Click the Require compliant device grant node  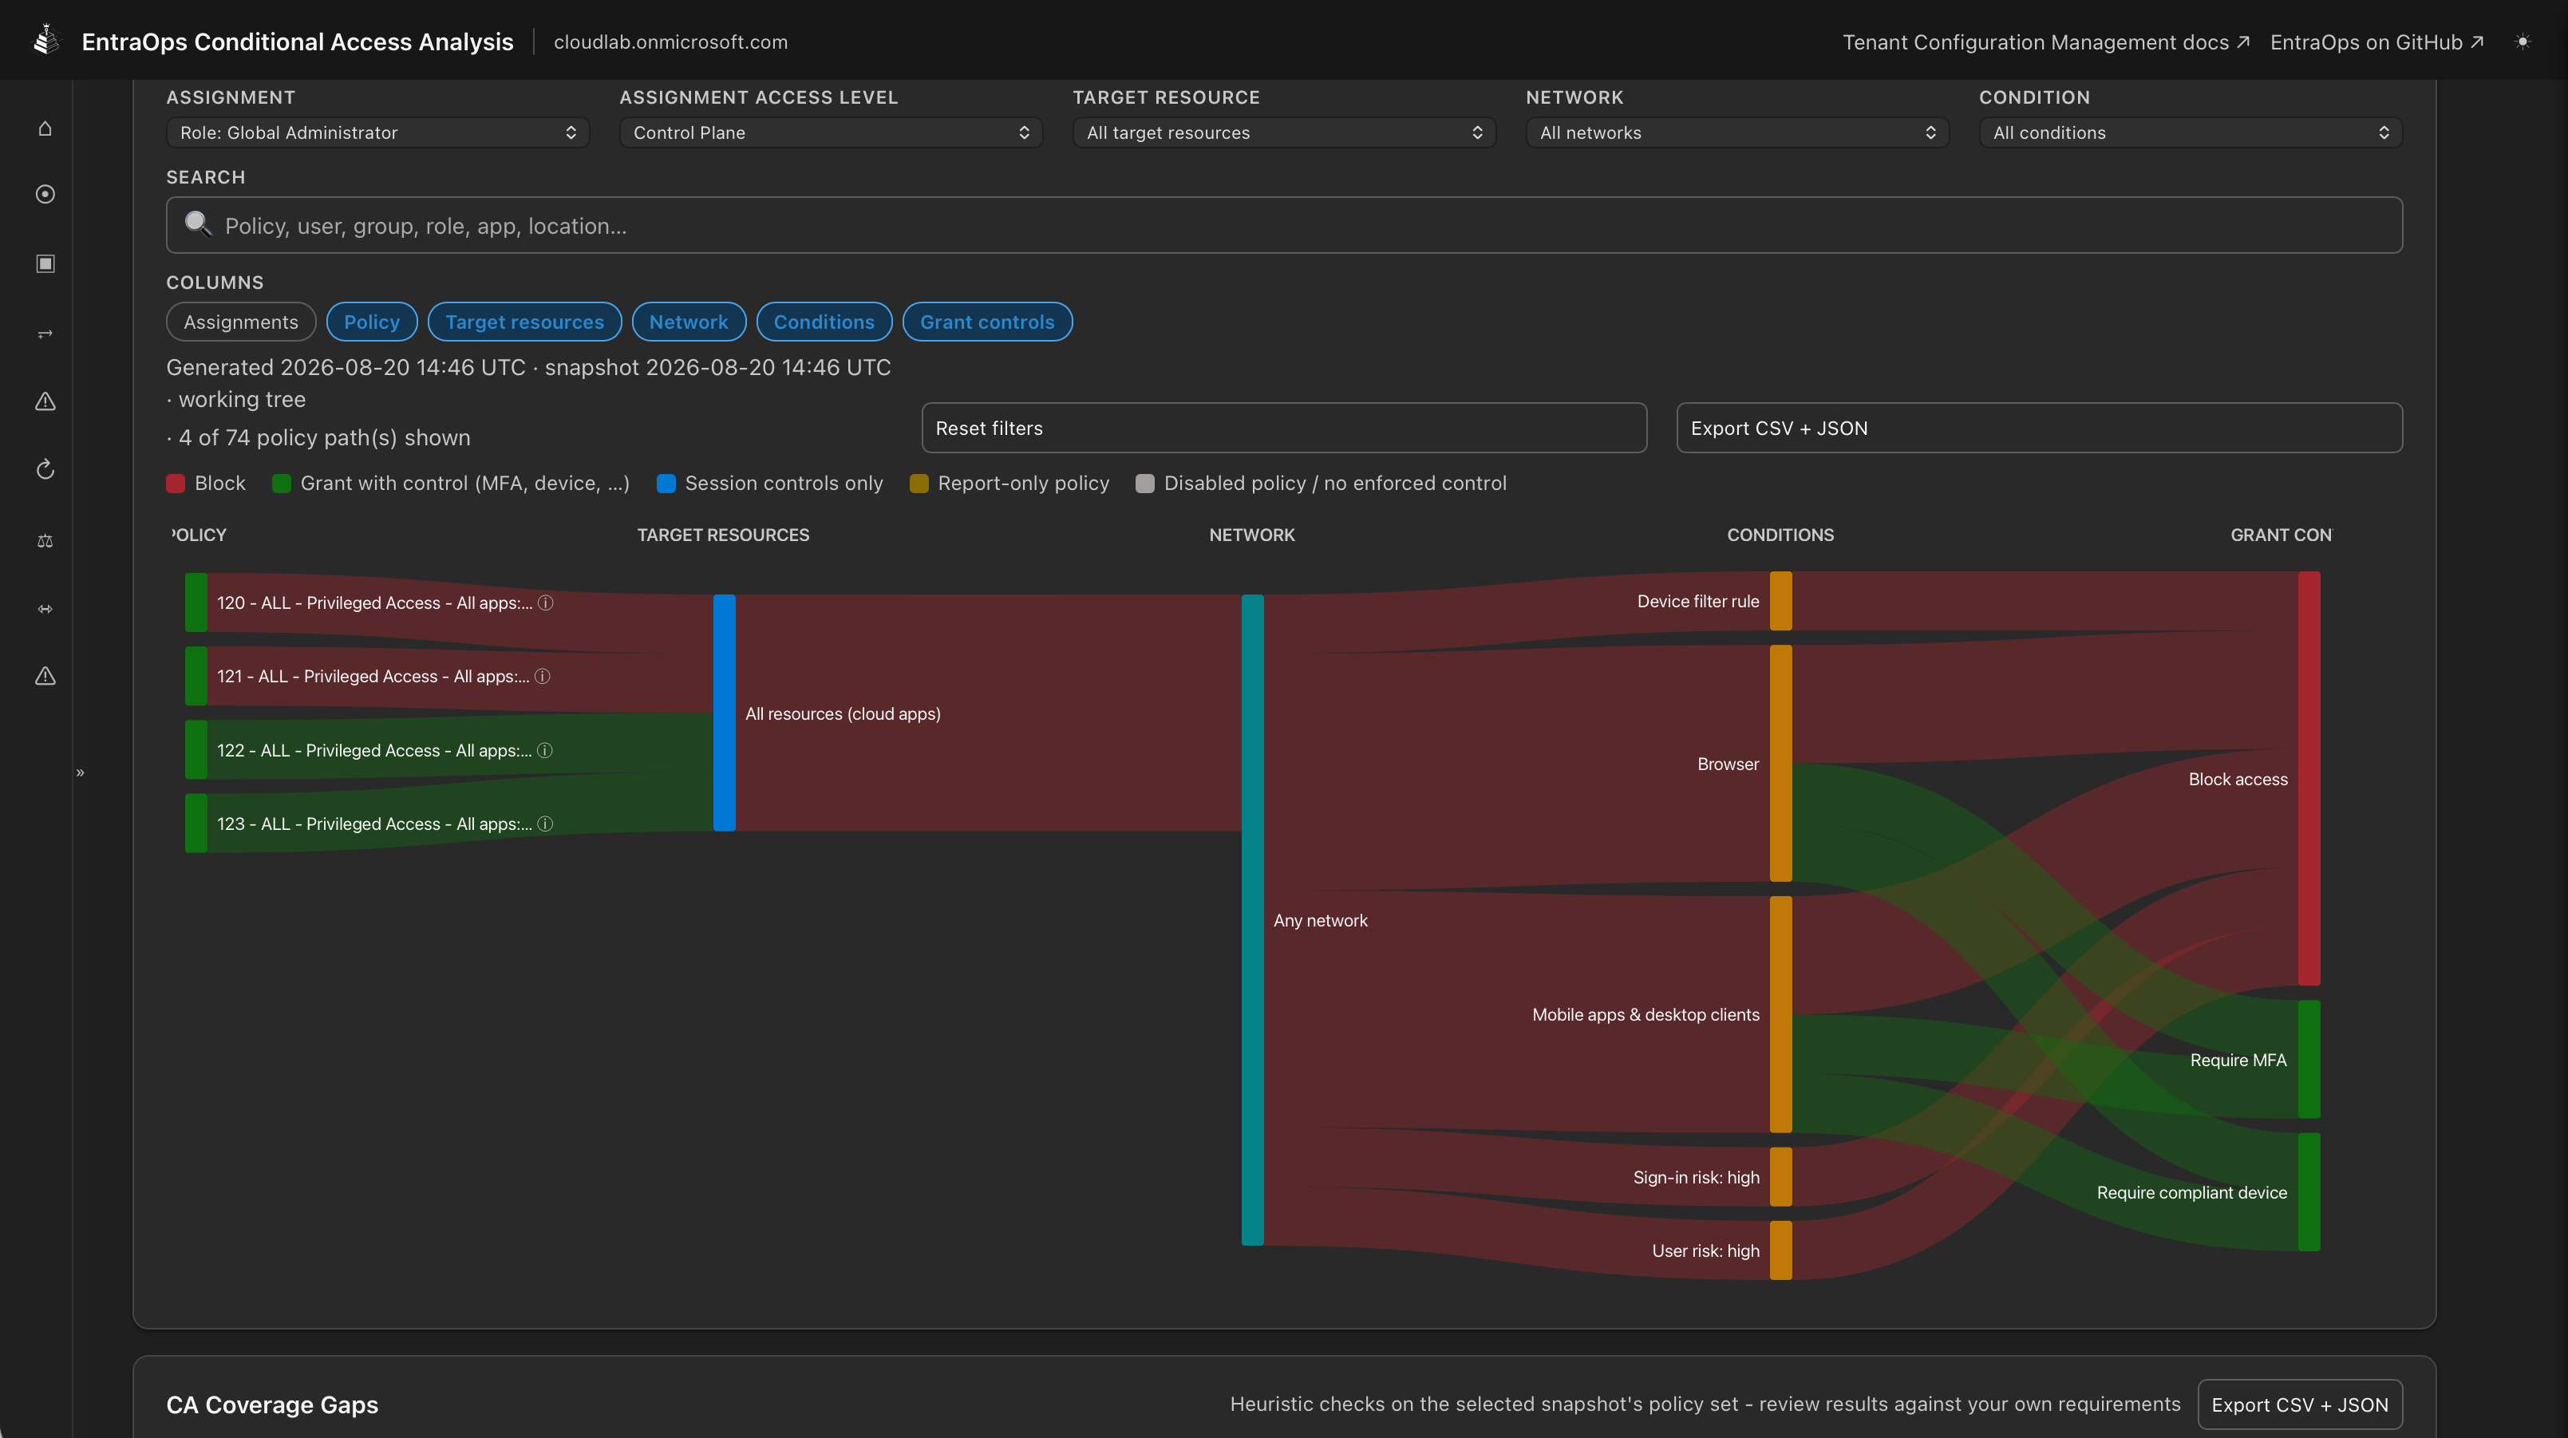click(x=2309, y=1193)
